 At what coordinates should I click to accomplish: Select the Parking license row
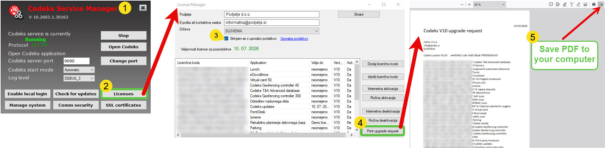click(265, 128)
